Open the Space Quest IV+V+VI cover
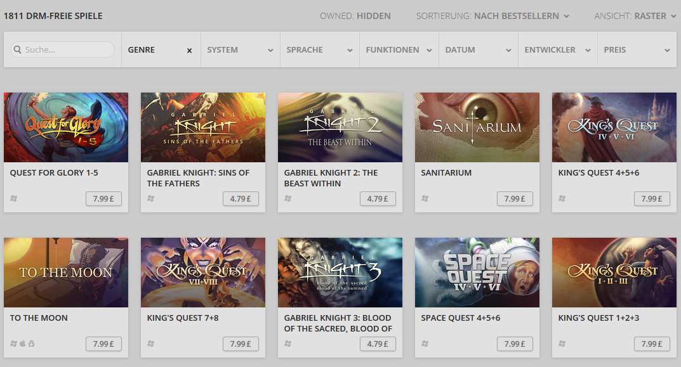 point(477,273)
